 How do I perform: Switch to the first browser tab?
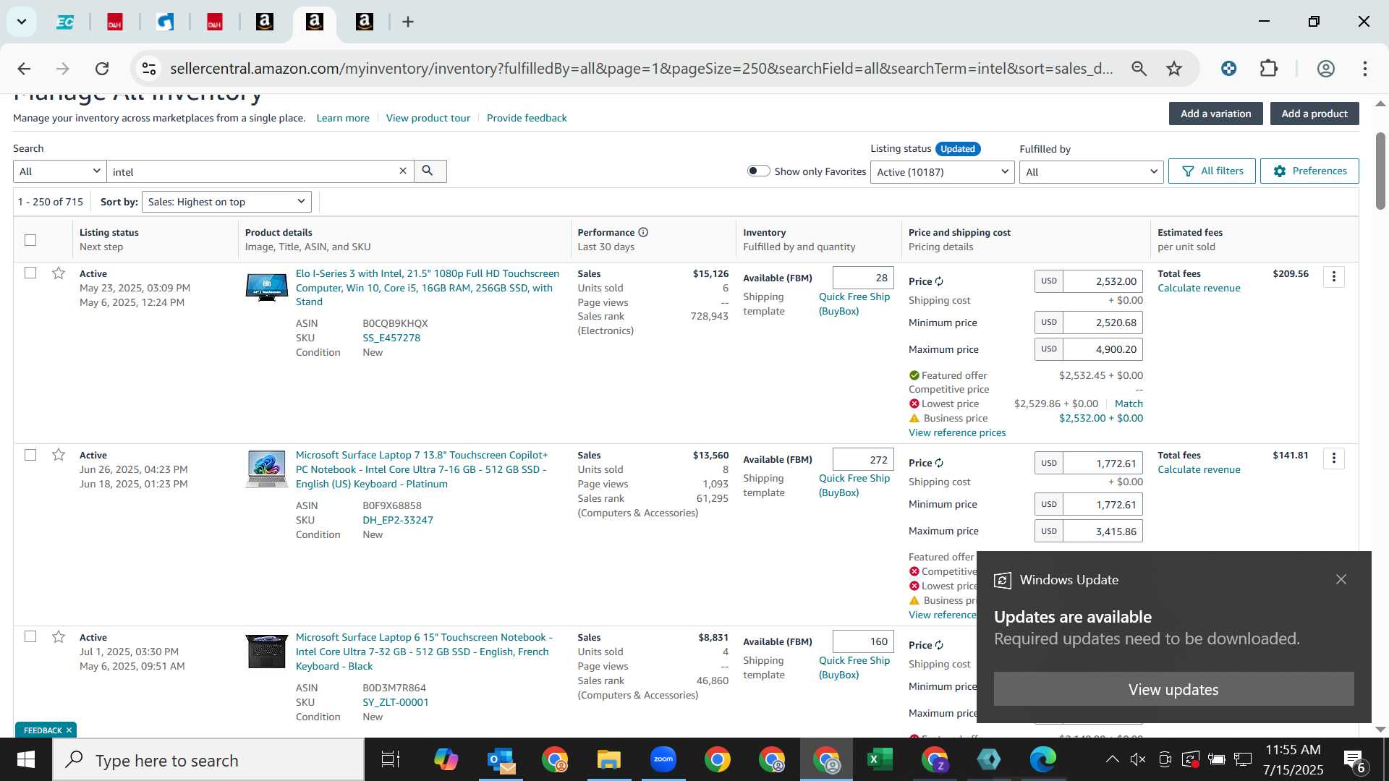(65, 22)
